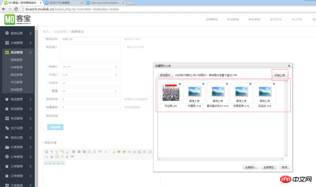Open 评论管理 submenu item
The image size is (316, 187).
click(x=17, y=82)
